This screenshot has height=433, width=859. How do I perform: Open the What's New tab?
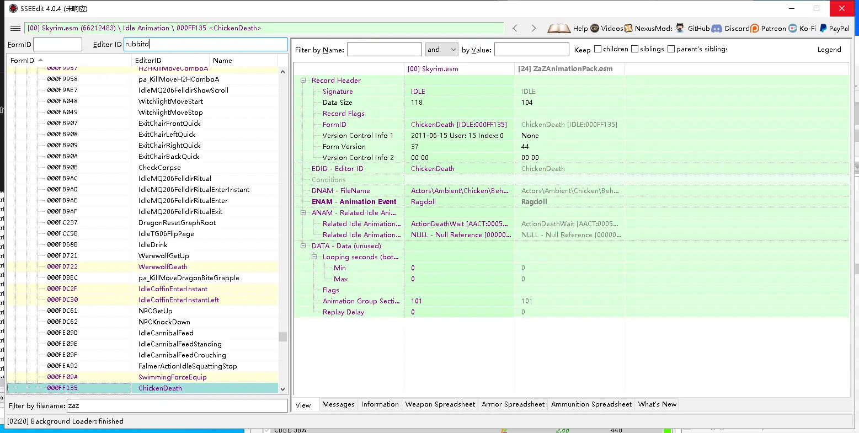(x=657, y=404)
